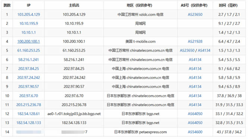Open the AS4134 link in row 5
248x139 pixels.
[204, 50]
